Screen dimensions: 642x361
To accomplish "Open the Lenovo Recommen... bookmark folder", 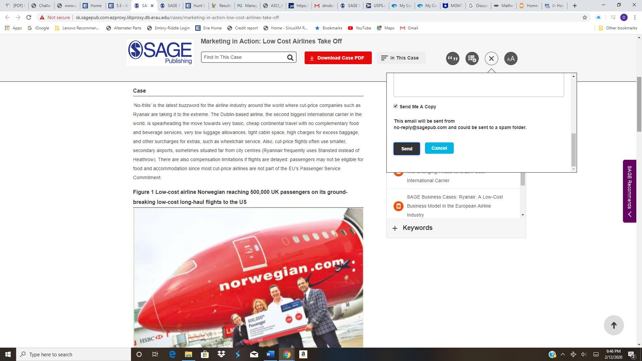I will [x=77, y=28].
